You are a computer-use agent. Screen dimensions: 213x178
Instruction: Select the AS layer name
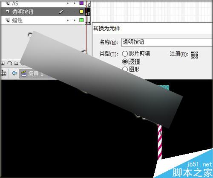(15, 3)
